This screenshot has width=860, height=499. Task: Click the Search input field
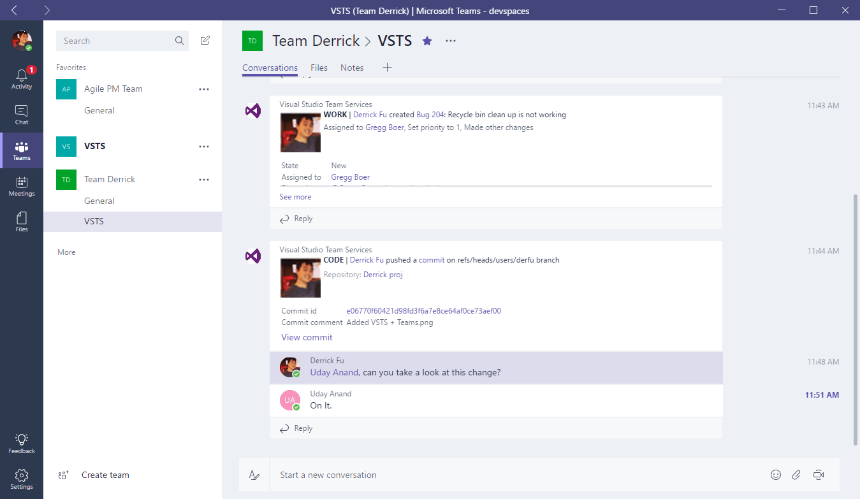(x=115, y=41)
